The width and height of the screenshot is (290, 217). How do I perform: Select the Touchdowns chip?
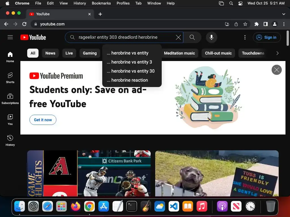pyautogui.click(x=253, y=53)
